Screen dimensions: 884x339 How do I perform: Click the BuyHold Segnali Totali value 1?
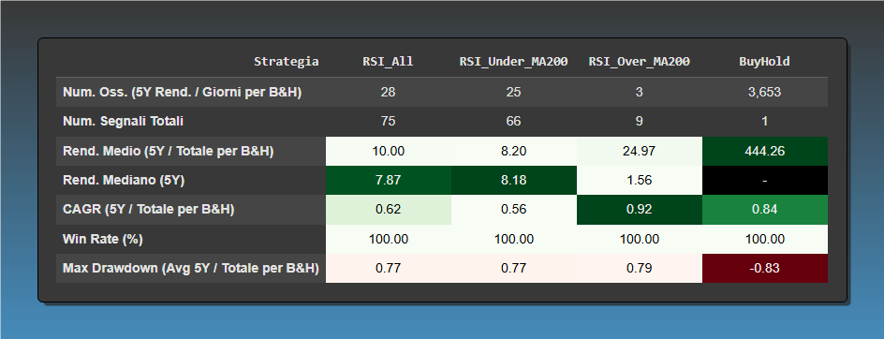point(765,122)
